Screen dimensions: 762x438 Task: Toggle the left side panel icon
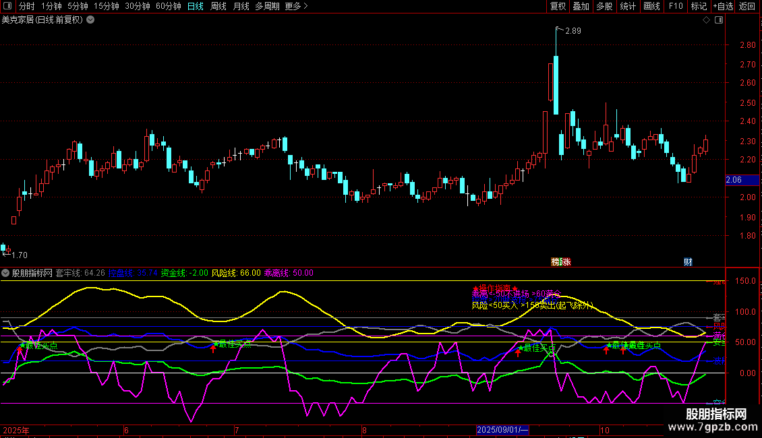pos(8,7)
